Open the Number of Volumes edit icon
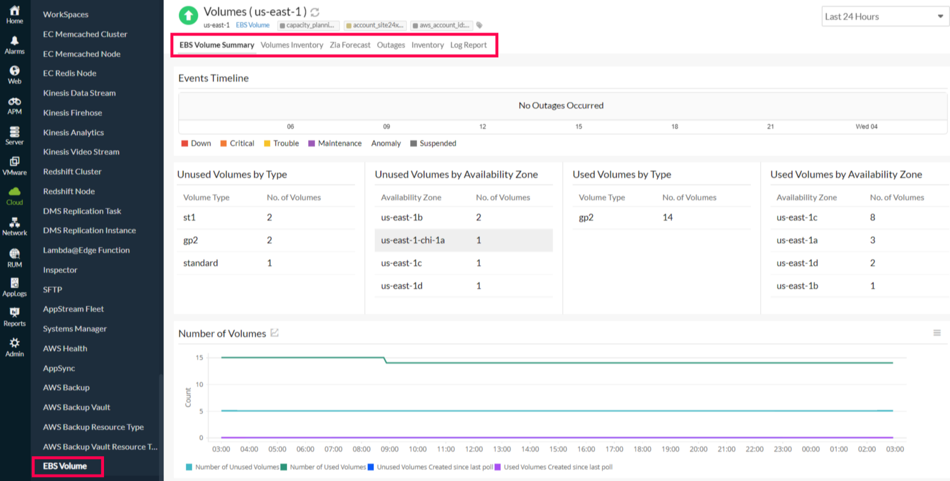 pos(275,332)
